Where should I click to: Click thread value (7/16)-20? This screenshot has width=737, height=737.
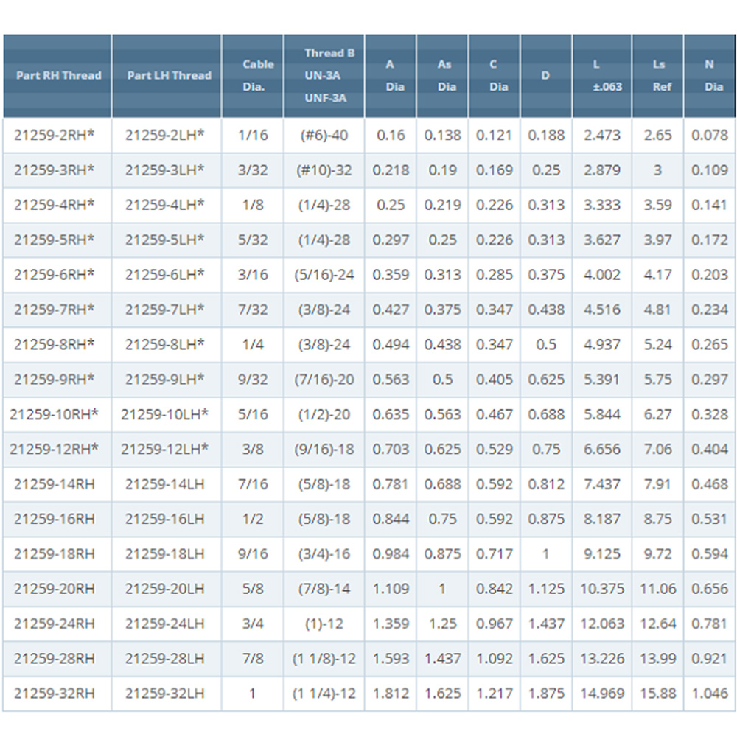[324, 380]
